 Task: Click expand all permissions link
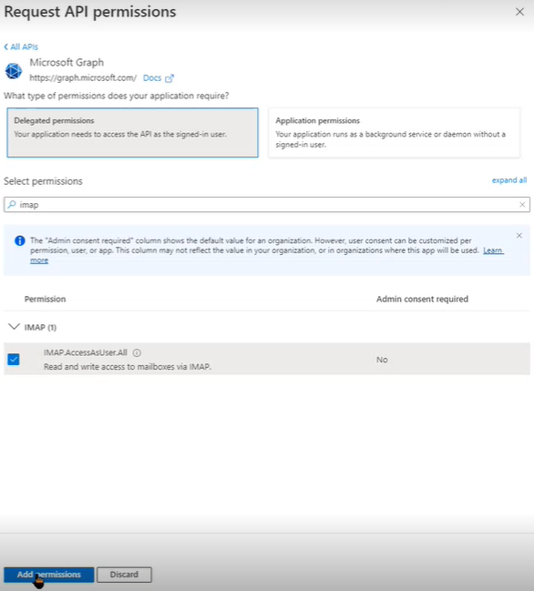tap(509, 180)
